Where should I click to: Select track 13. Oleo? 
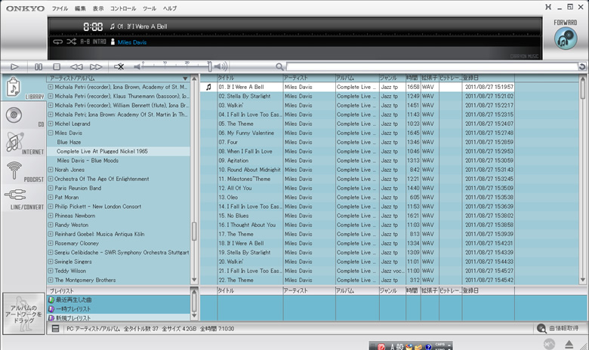coord(228,198)
